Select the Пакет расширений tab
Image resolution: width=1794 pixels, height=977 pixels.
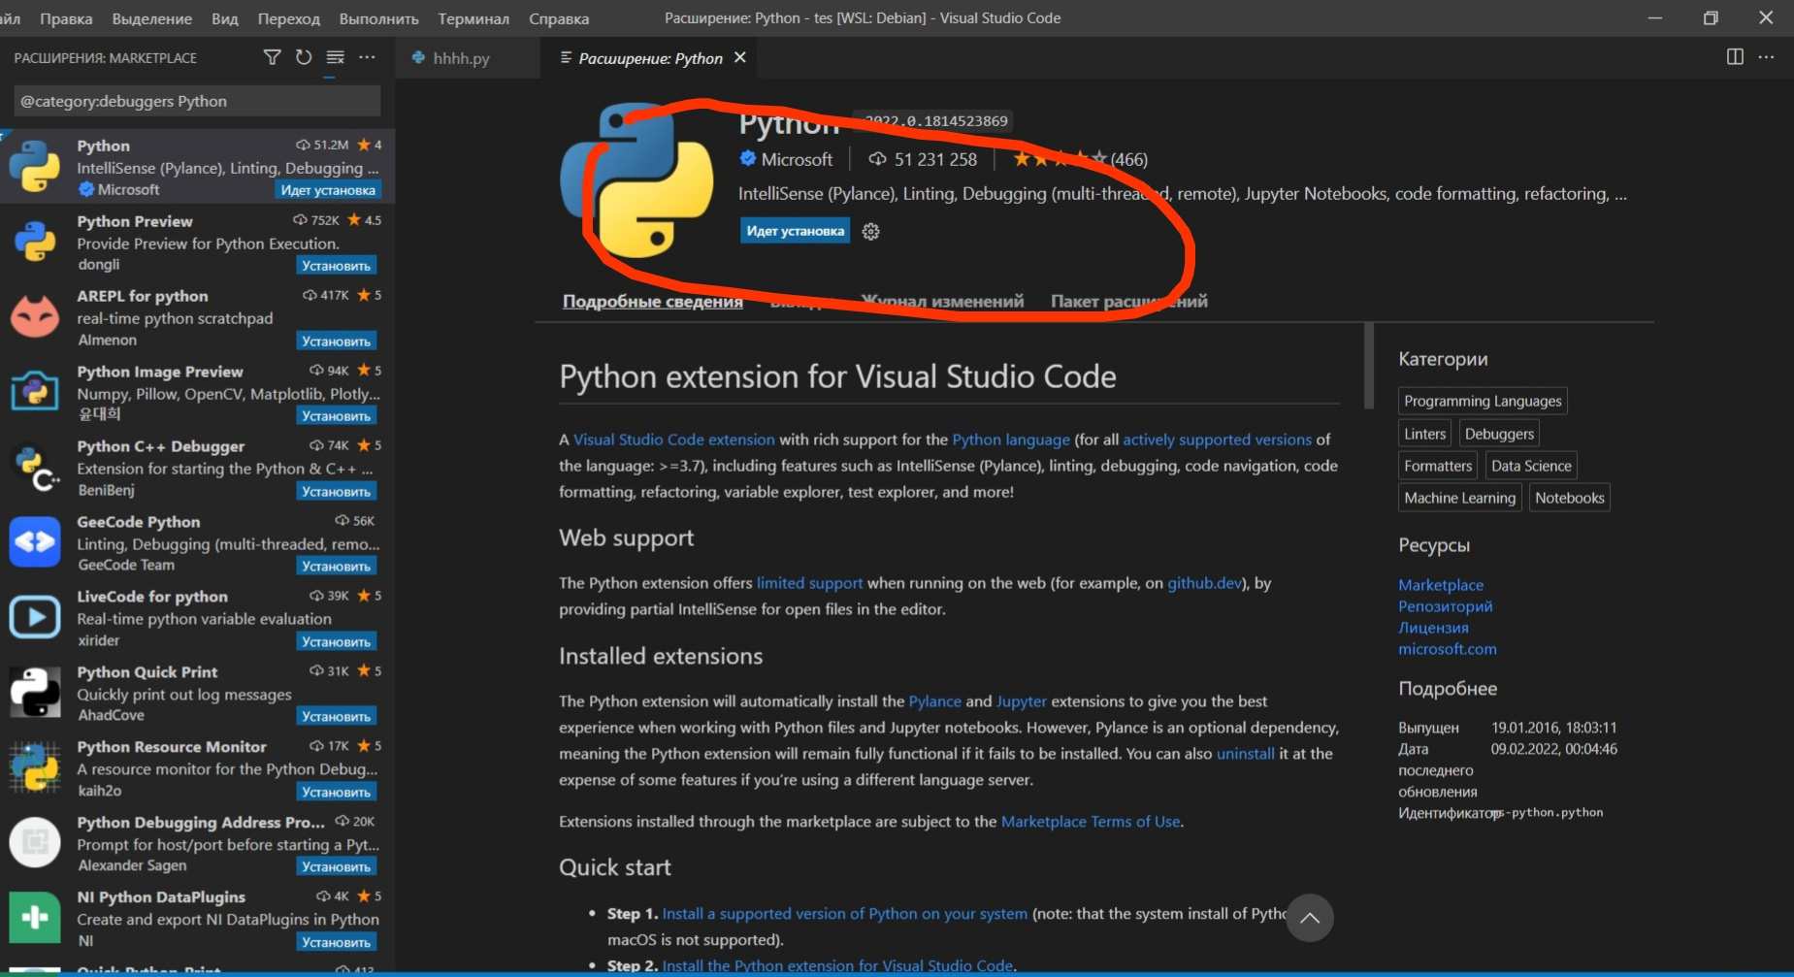[1129, 301]
